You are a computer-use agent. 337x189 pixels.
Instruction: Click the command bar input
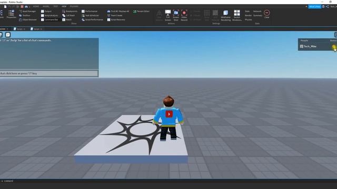168,181
